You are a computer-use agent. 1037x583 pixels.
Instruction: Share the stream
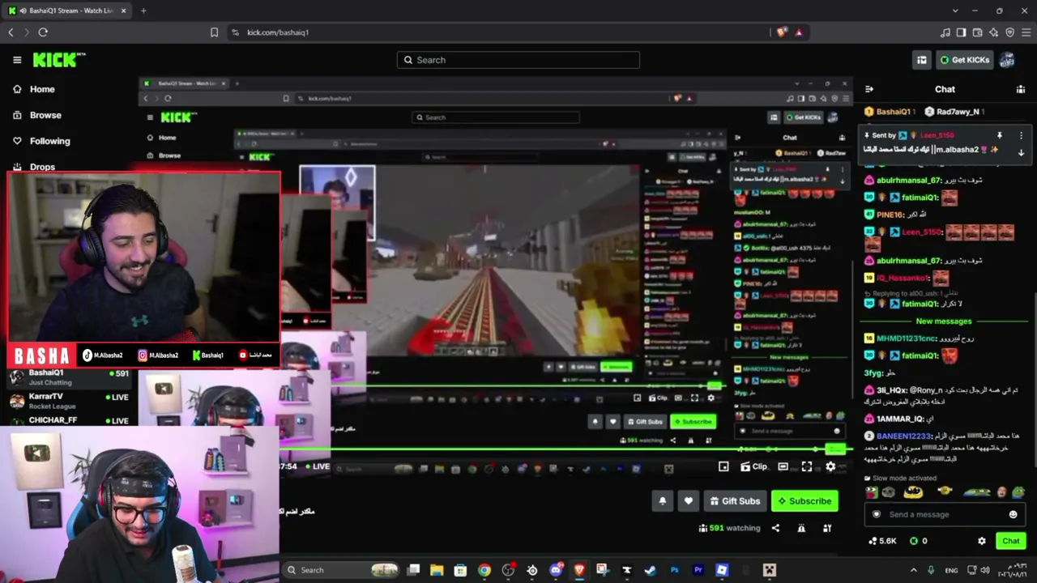tap(775, 528)
